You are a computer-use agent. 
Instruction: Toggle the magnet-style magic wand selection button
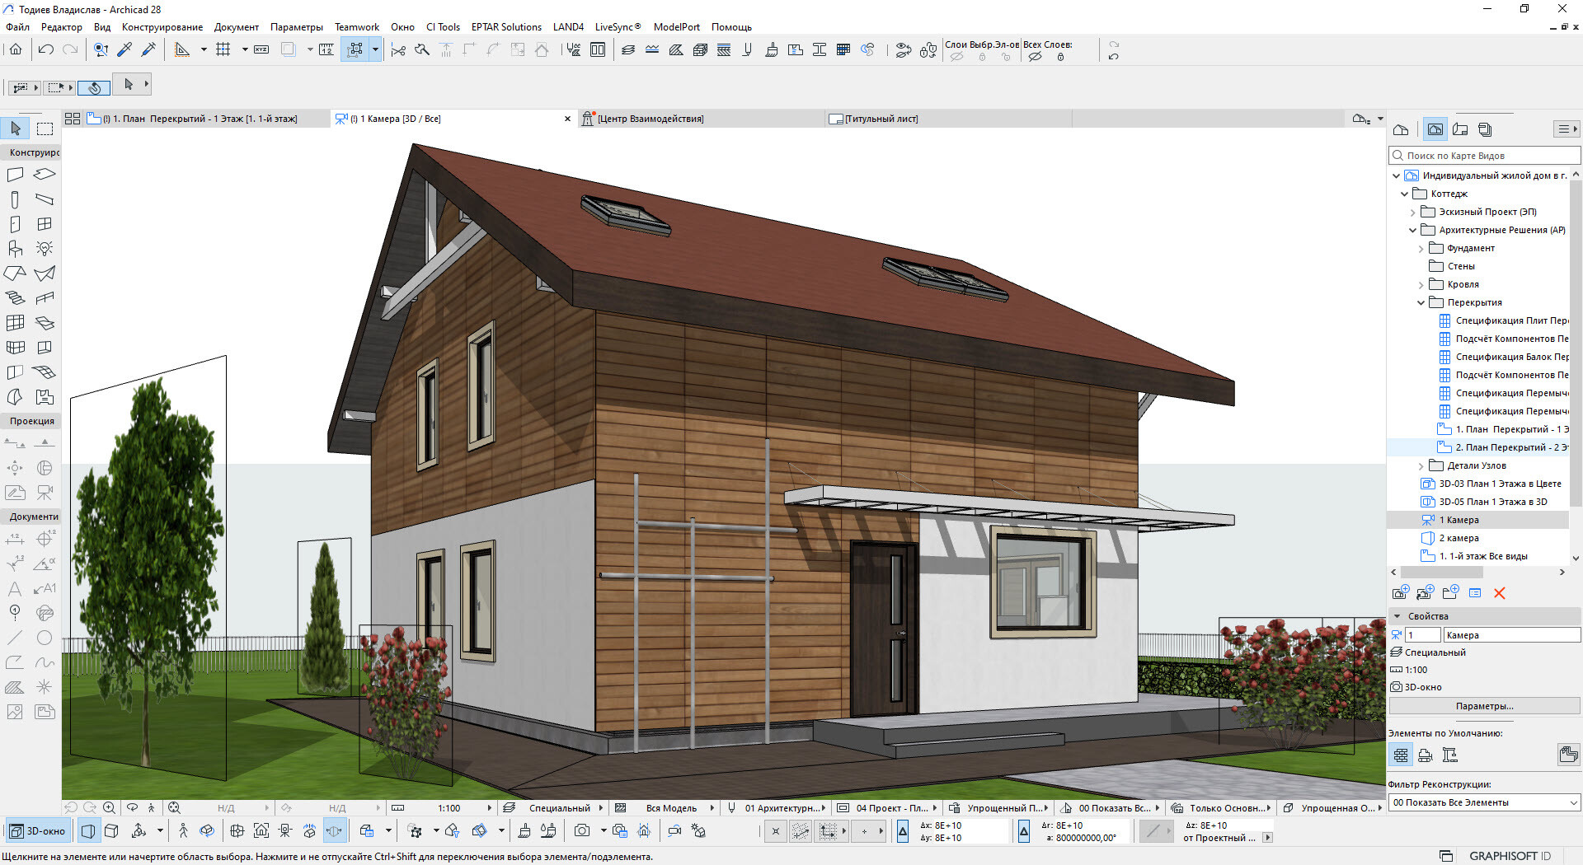coord(94,86)
